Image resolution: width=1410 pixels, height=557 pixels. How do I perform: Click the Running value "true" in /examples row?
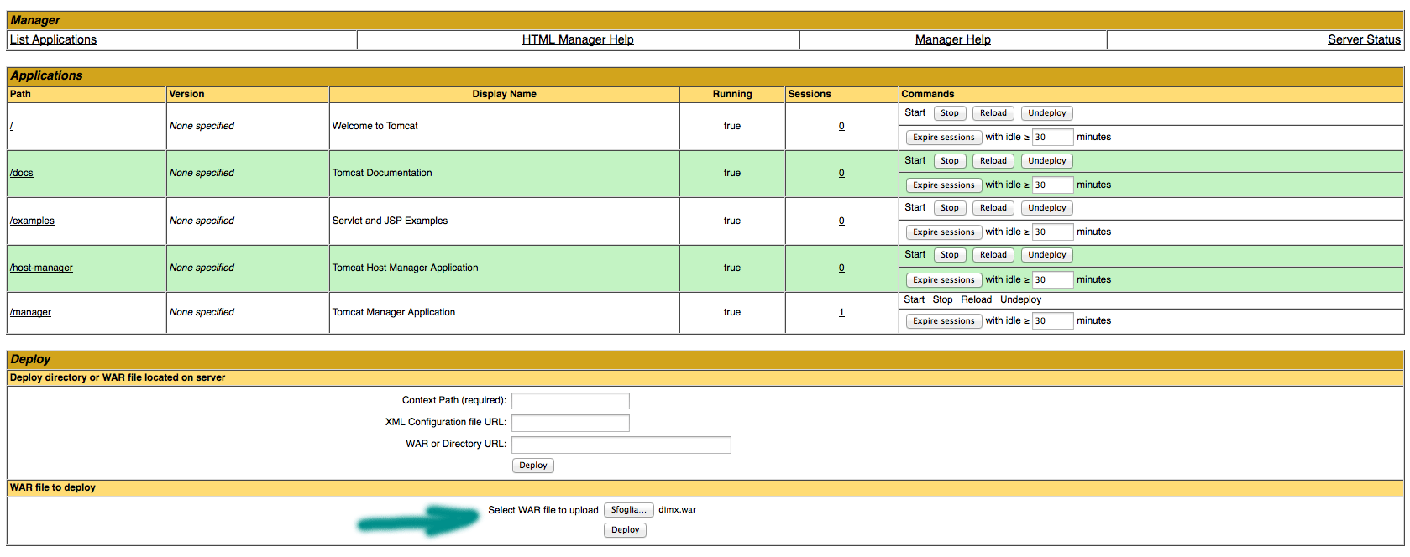pyautogui.click(x=732, y=221)
